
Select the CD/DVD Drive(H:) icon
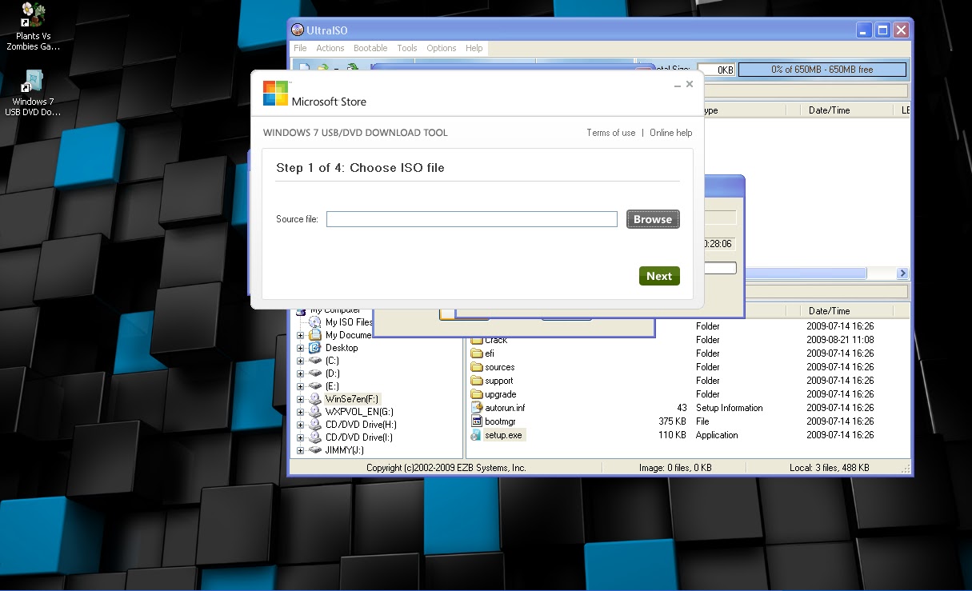click(x=315, y=425)
